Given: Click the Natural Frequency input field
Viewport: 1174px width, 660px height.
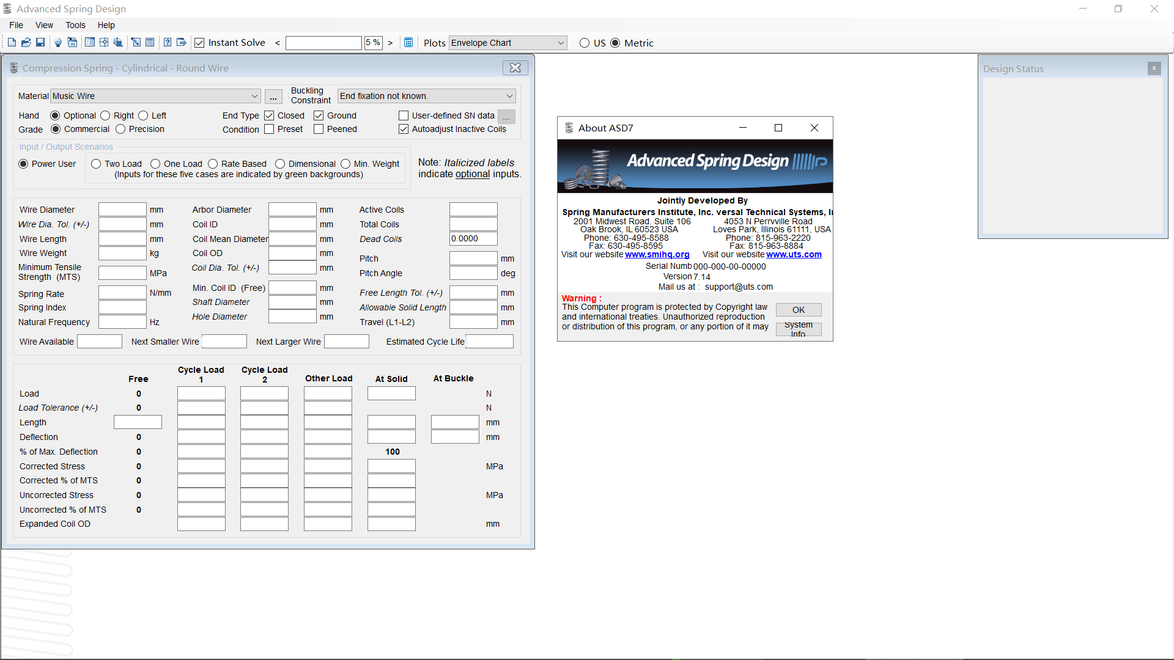Looking at the screenshot, I should [122, 322].
